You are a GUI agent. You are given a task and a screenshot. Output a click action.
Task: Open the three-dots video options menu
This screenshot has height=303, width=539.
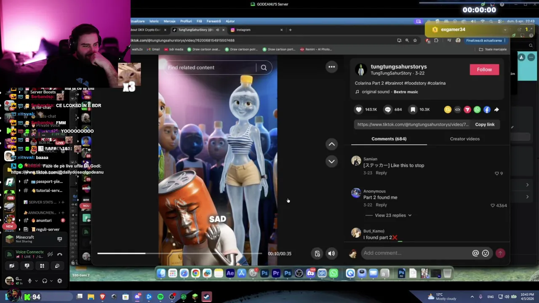click(332, 66)
